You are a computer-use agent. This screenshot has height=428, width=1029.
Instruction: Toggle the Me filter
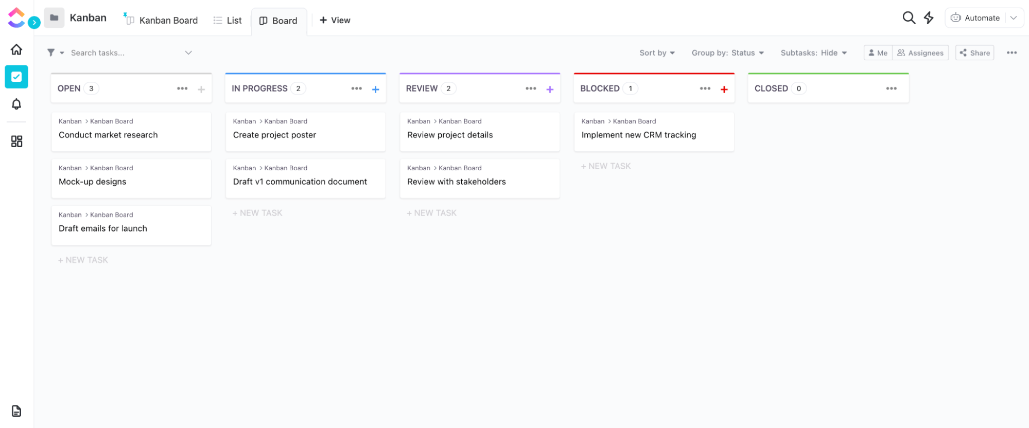tap(878, 53)
